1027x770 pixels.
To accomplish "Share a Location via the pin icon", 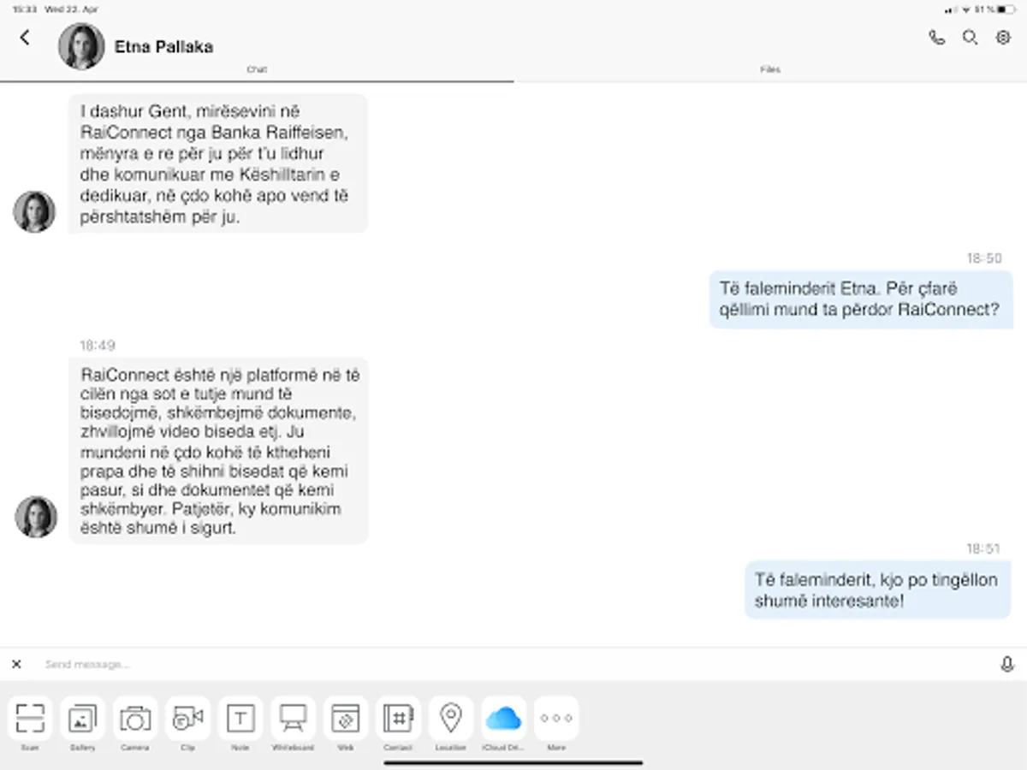I will click(451, 719).
